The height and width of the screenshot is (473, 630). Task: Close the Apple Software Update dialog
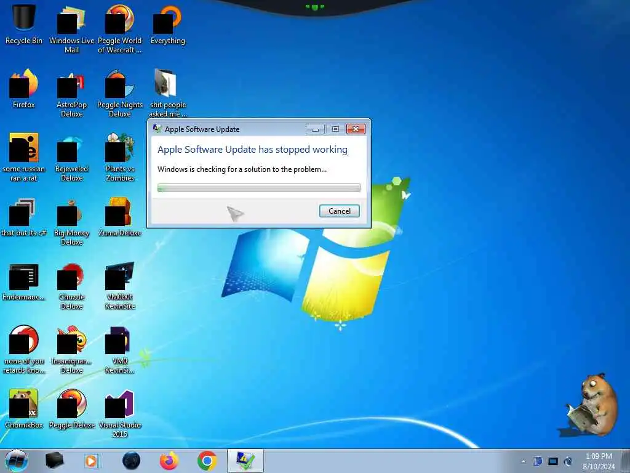click(x=356, y=129)
